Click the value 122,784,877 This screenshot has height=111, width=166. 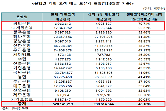tap(63, 73)
